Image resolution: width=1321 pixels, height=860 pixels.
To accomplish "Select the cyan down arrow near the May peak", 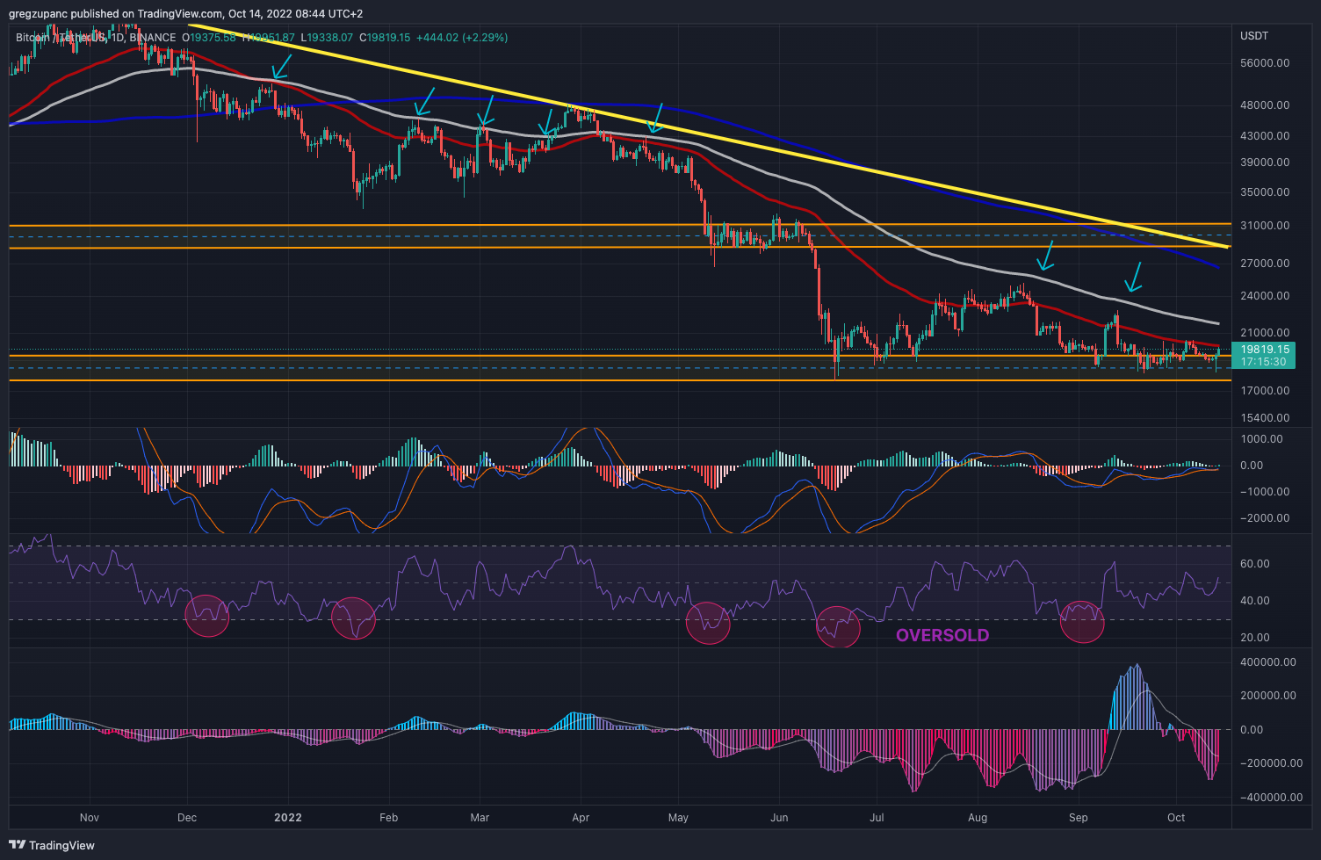I will 653,123.
